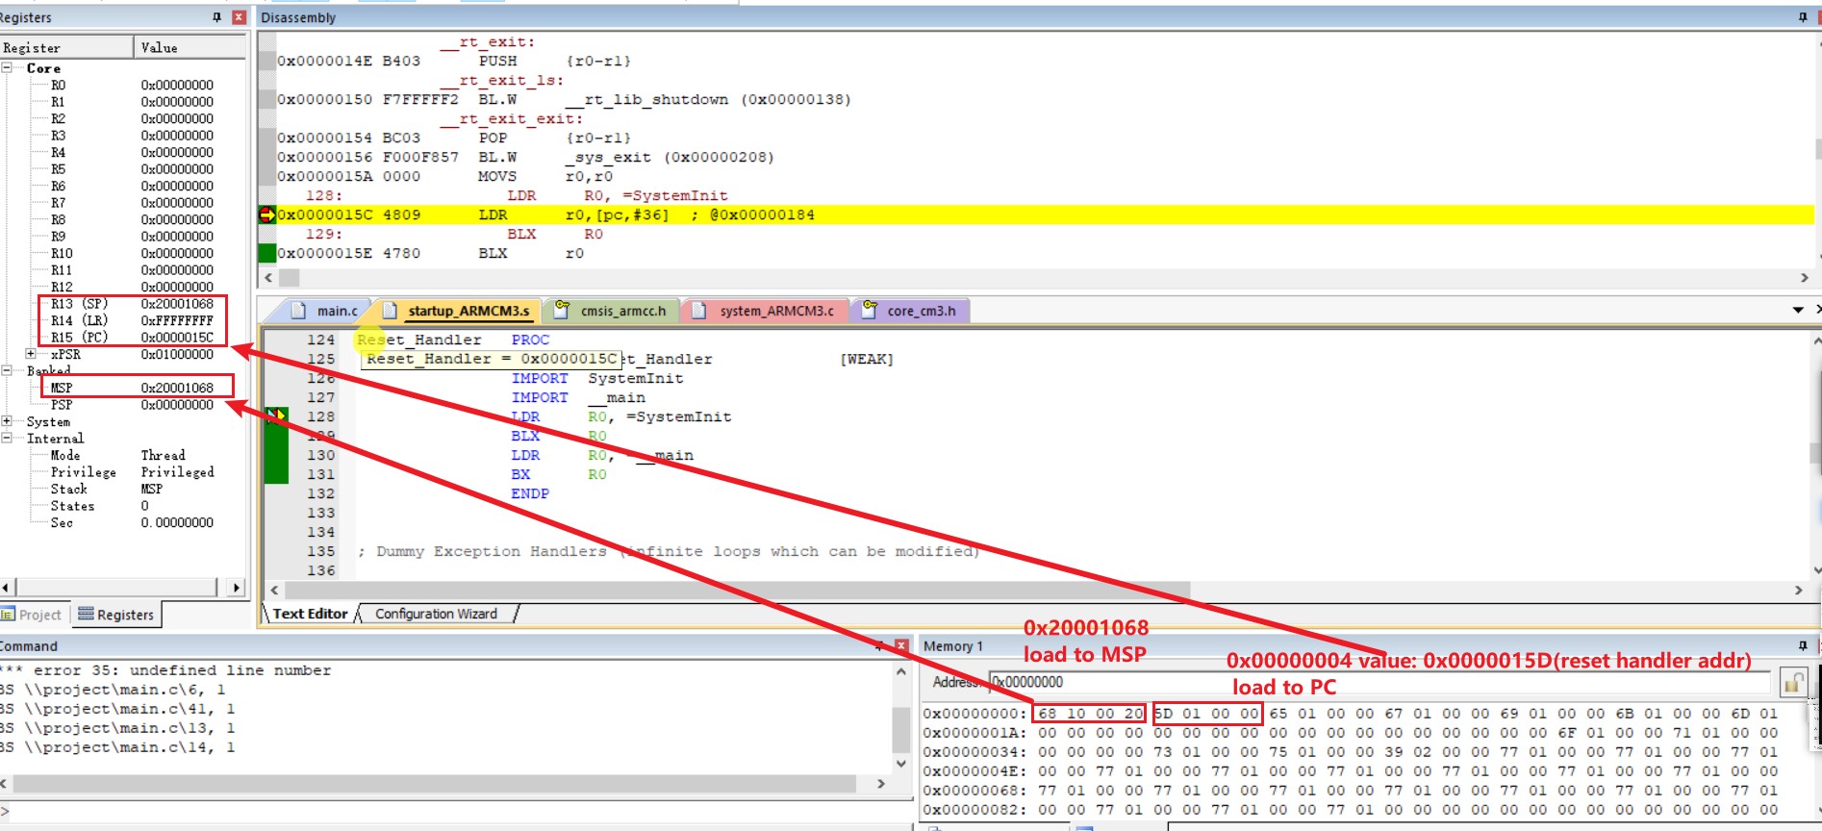The image size is (1822, 831).
Task: Click the Value column header
Action: 190,47
